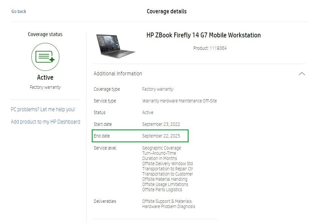Click the Additional Information section header
The height and width of the screenshot is (223, 313).
[x=118, y=74]
